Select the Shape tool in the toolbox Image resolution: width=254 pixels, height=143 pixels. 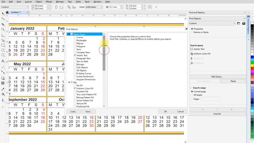pyautogui.click(x=3, y=19)
